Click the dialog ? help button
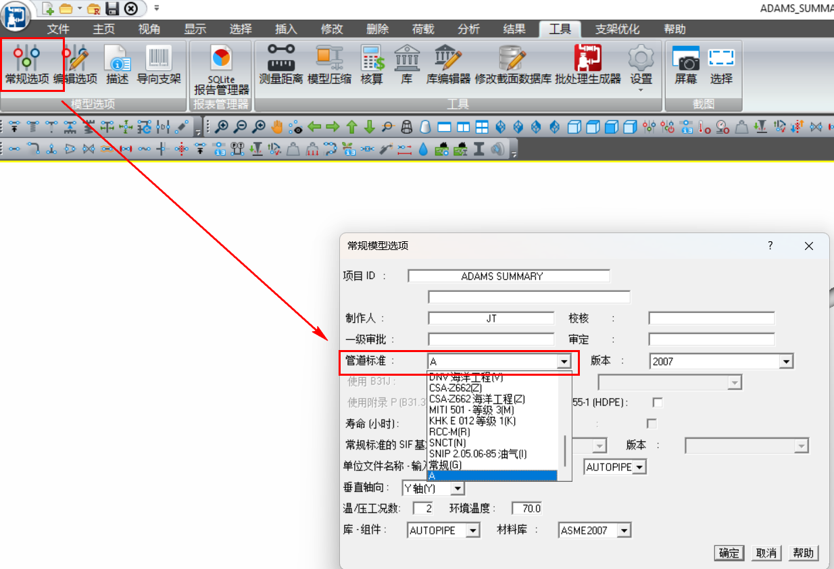834x569 pixels. 770,246
